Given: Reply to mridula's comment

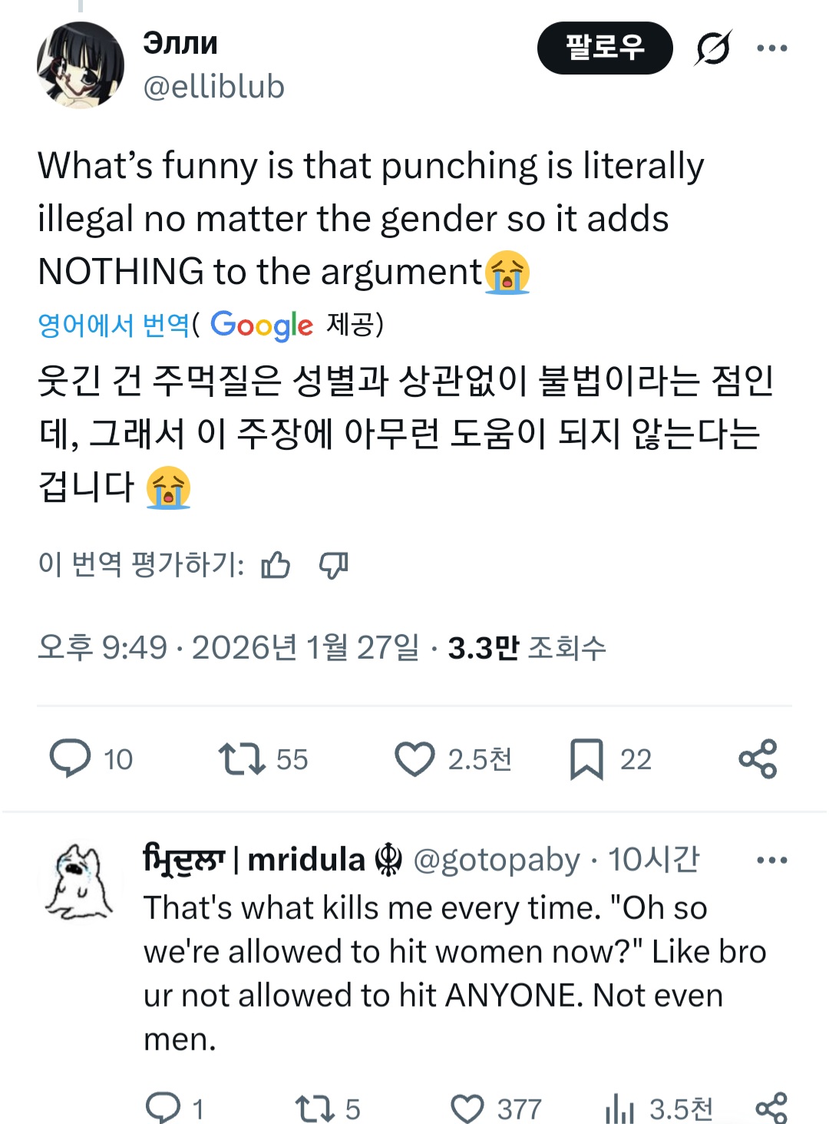Looking at the screenshot, I should [x=163, y=1108].
